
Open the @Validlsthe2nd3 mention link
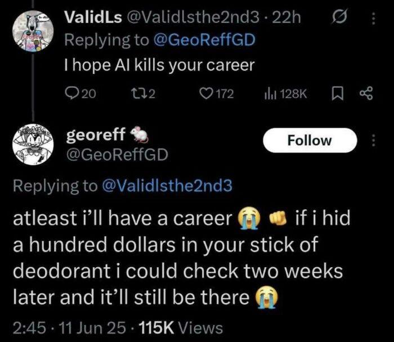[x=167, y=186]
